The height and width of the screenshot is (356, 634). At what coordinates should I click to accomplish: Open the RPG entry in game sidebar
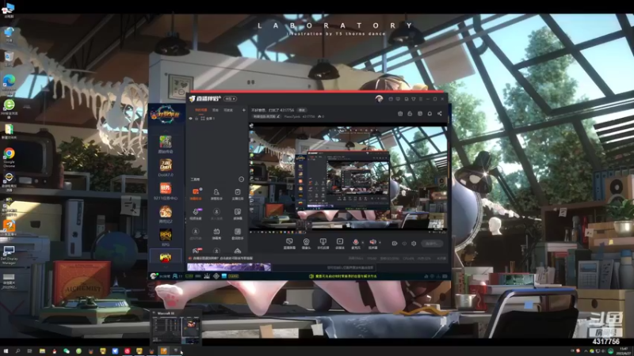coord(166,237)
